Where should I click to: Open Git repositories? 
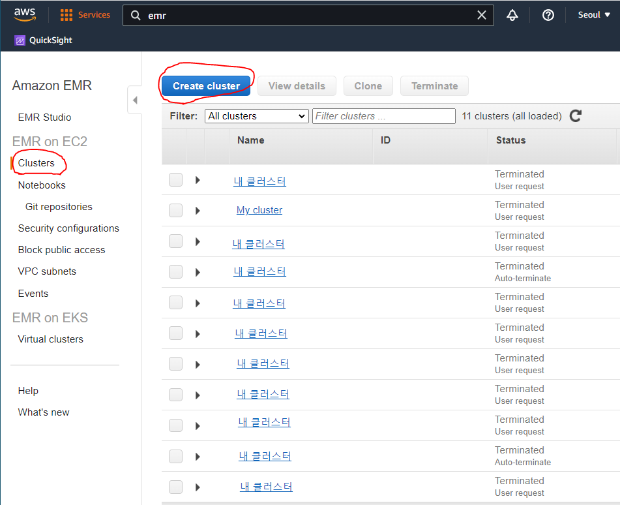click(59, 207)
